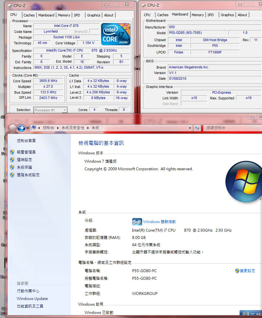
Task: Click Core Speed value 3605.6 MHz
Action: pyautogui.click(x=48, y=81)
